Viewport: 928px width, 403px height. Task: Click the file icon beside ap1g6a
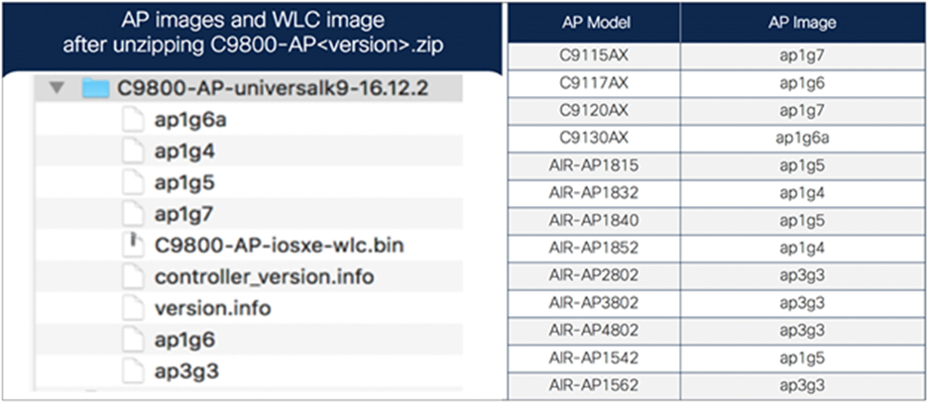click(133, 120)
